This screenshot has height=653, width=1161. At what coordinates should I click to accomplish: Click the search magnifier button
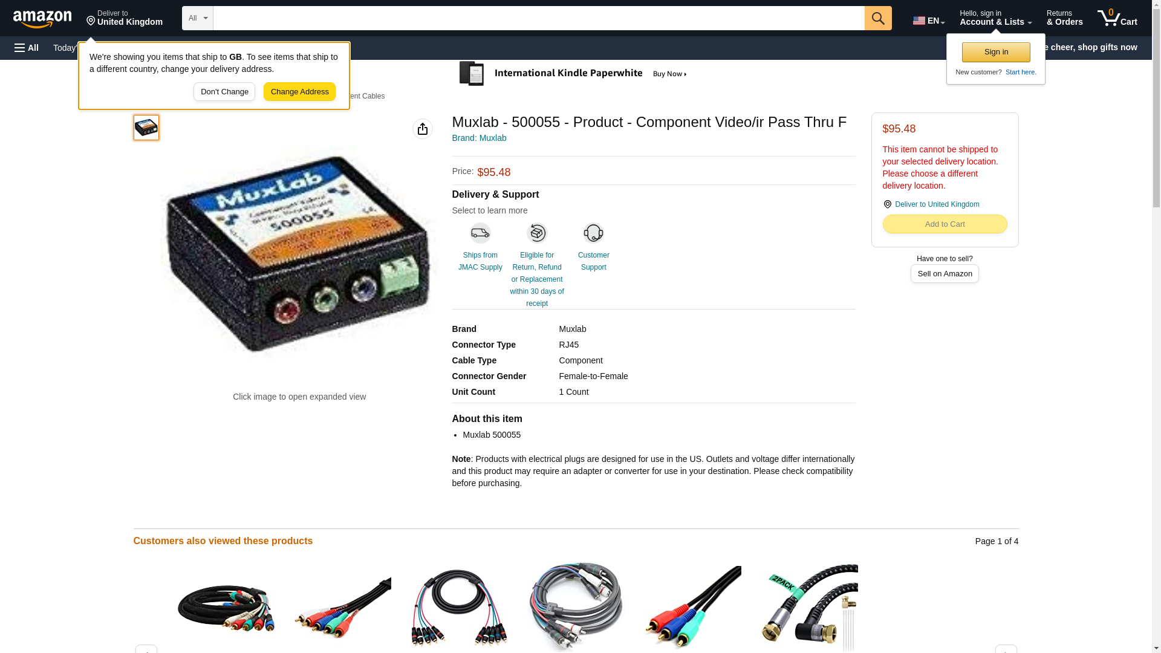pyautogui.click(x=878, y=18)
